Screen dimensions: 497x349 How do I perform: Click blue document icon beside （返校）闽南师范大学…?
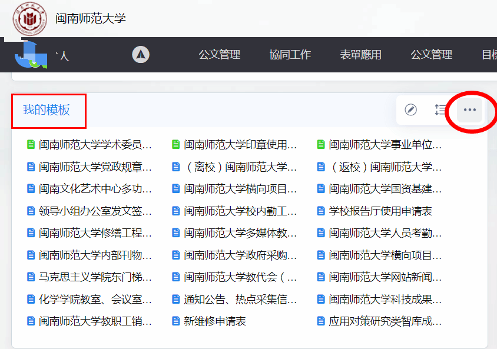(321, 167)
